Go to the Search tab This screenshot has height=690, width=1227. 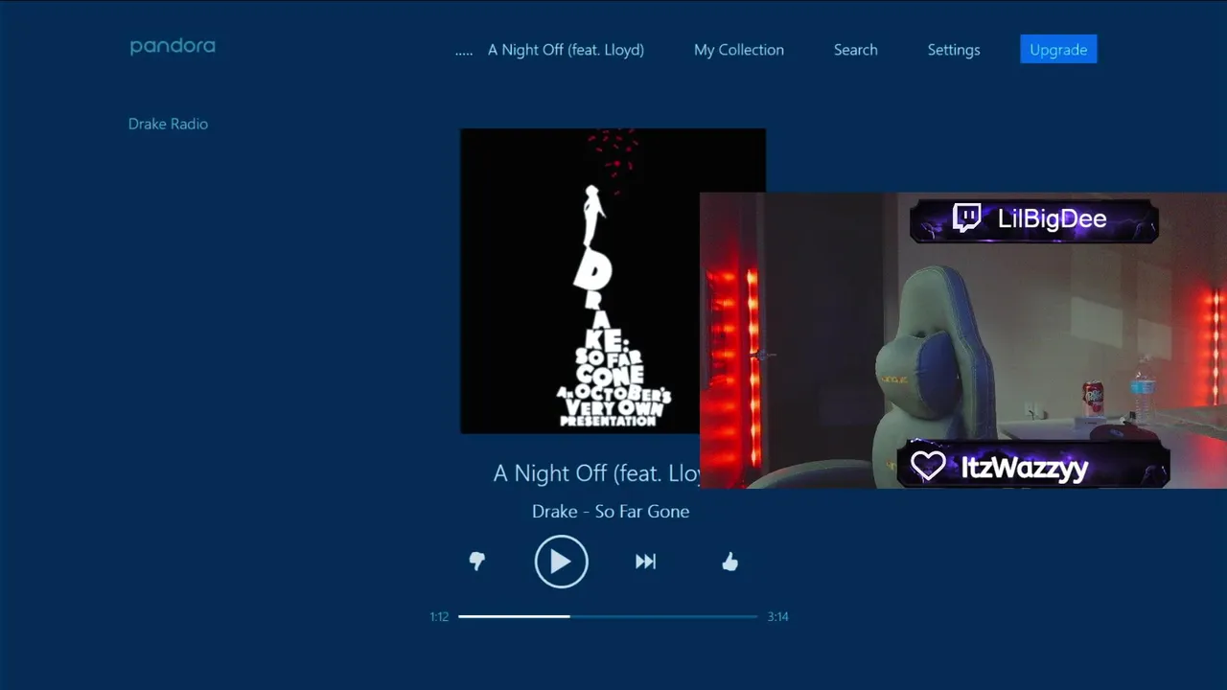(x=855, y=50)
